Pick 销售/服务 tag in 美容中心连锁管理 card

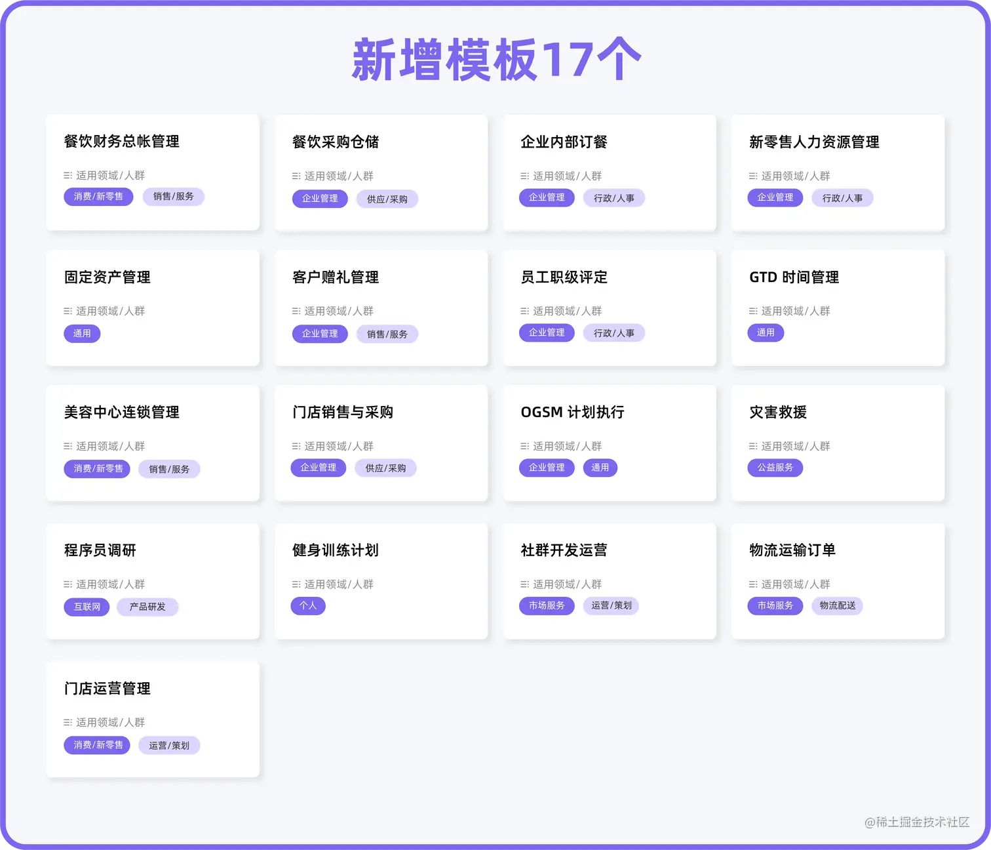point(169,470)
